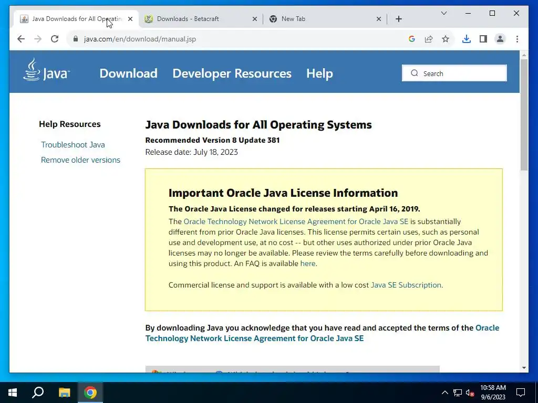Open the Help menu item
The height and width of the screenshot is (403, 538).
(319, 73)
